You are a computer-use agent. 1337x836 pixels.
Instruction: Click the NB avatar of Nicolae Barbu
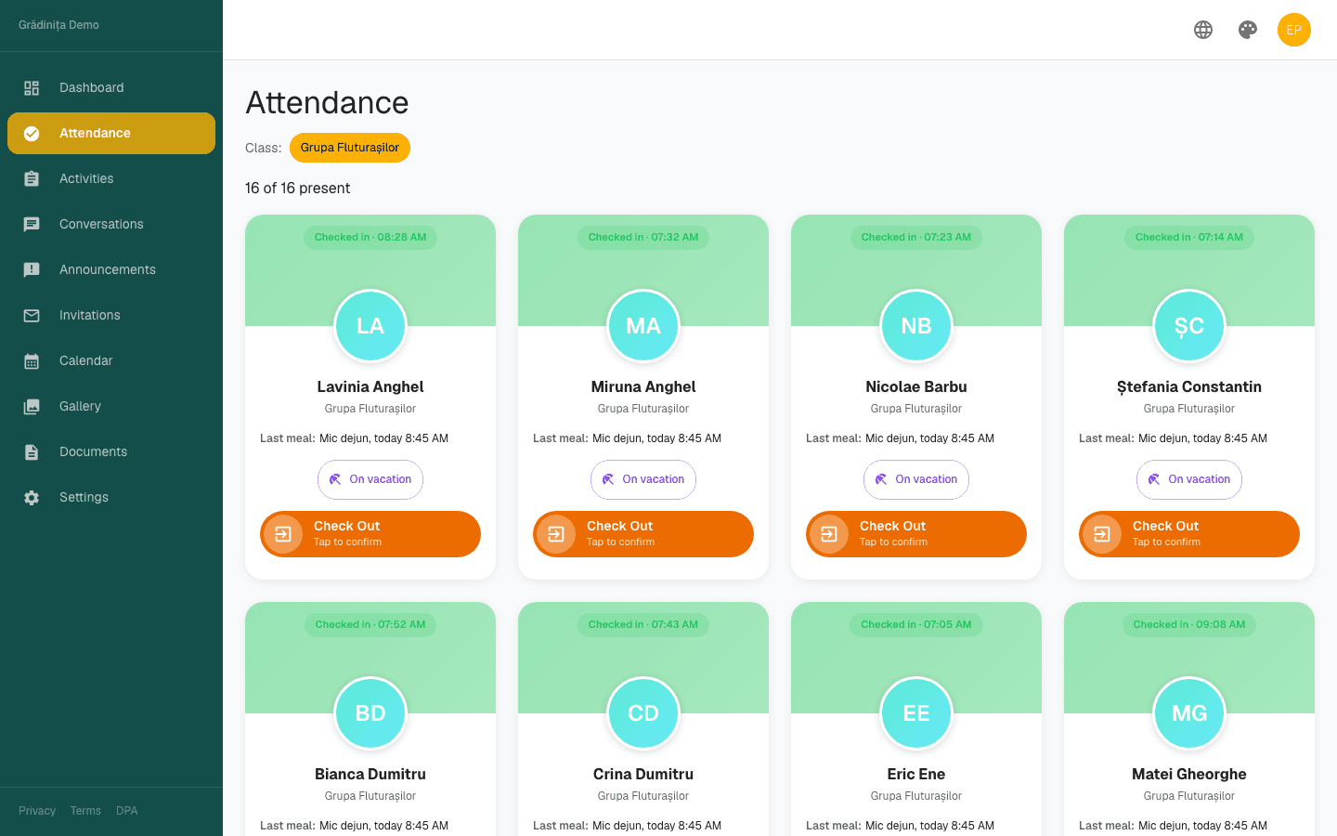(x=916, y=326)
